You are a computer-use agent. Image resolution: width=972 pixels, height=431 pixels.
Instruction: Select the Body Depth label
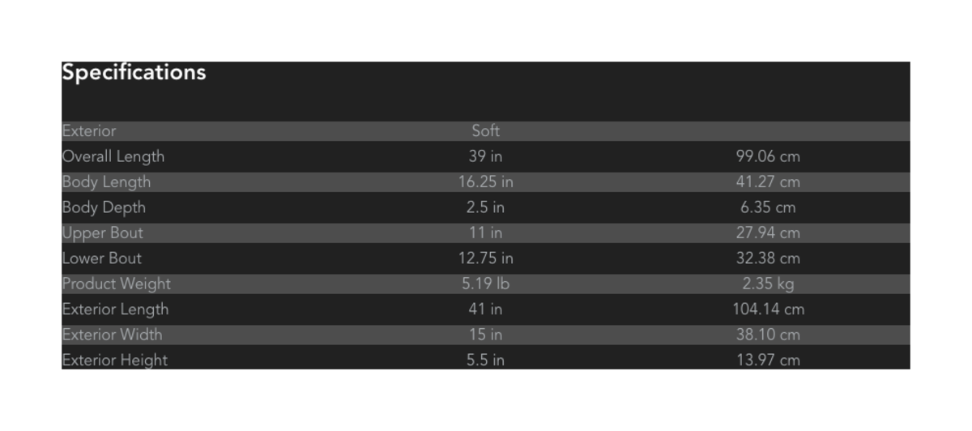pyautogui.click(x=104, y=207)
